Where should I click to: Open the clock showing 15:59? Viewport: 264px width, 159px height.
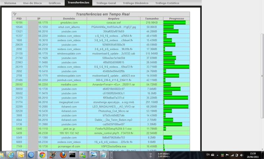pos(253,155)
